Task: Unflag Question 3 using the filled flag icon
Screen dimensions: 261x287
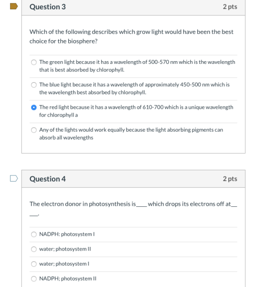Action: tap(14, 7)
